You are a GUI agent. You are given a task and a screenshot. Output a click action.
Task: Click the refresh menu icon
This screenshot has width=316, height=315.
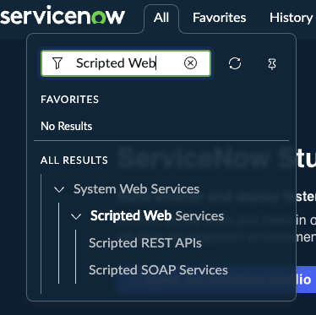pos(235,63)
